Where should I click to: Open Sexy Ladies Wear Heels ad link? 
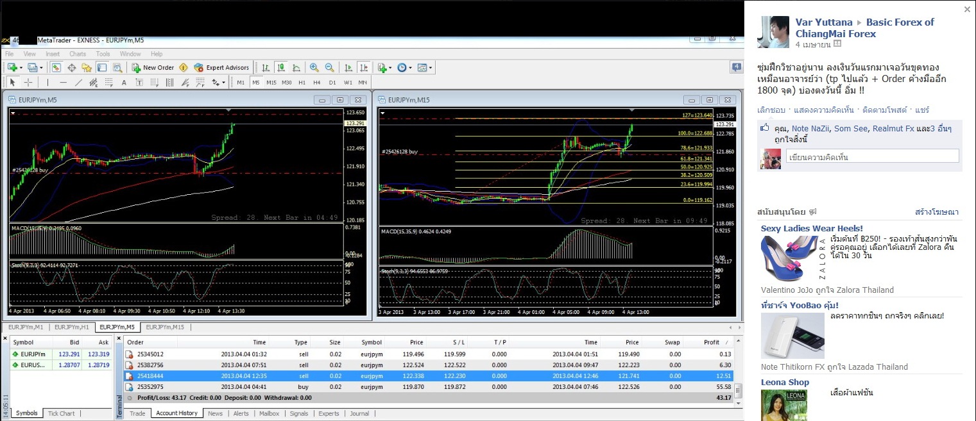[x=812, y=228]
